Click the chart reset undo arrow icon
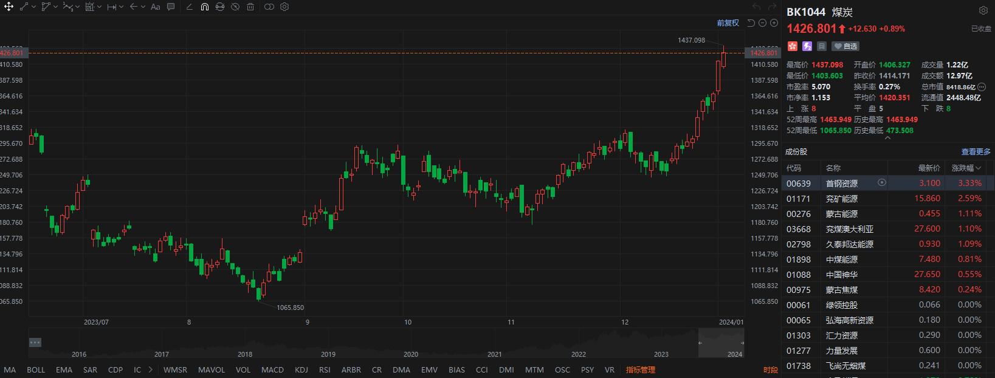This screenshot has height=378, width=995. pyautogui.click(x=751, y=23)
